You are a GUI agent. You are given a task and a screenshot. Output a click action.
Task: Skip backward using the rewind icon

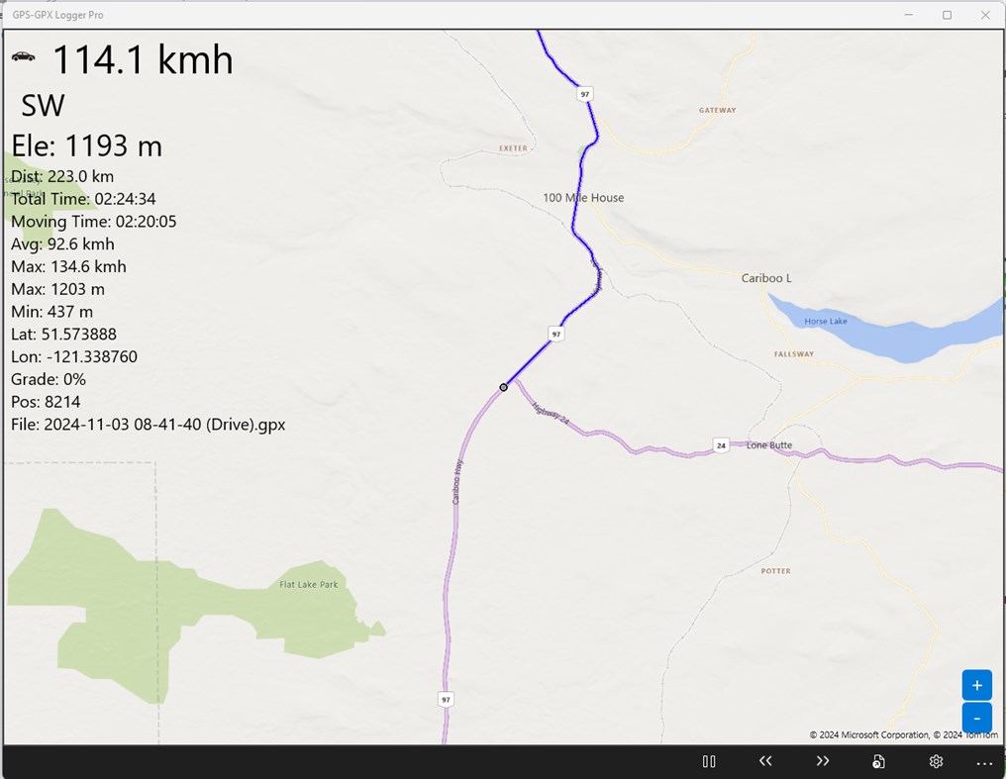765,761
